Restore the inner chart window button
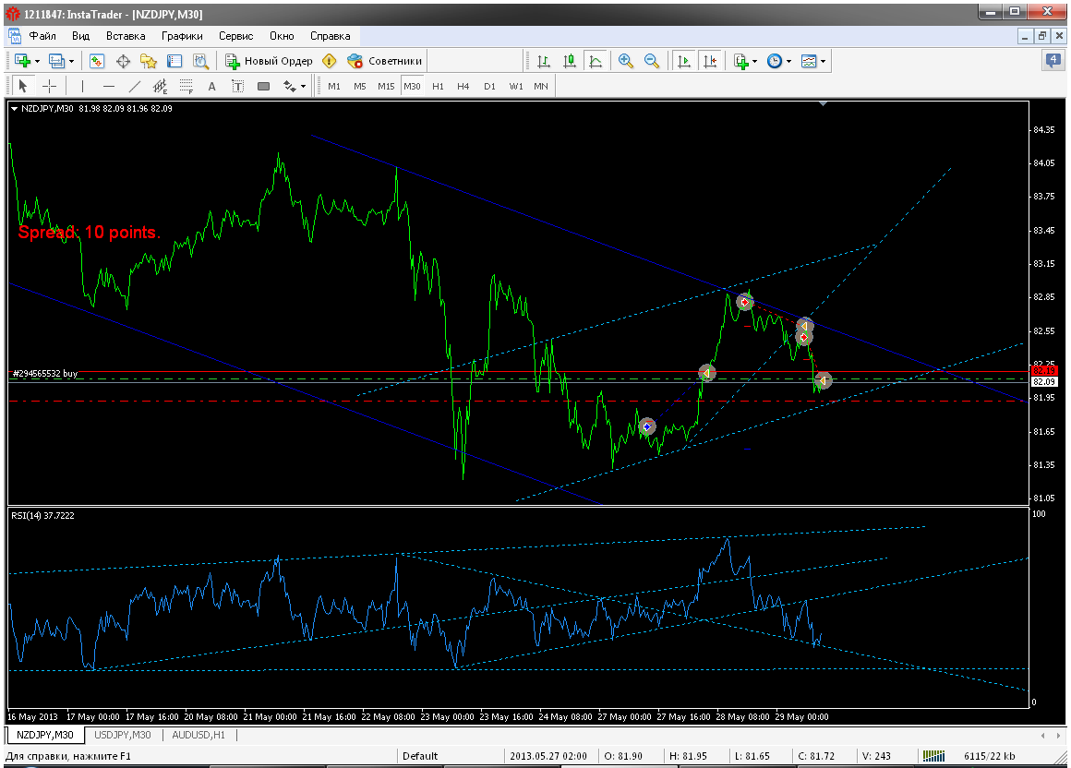 [1042, 36]
